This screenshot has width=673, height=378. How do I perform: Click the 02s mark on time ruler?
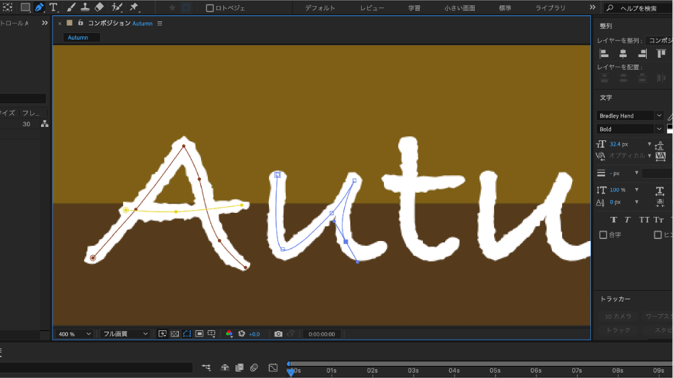coord(372,371)
